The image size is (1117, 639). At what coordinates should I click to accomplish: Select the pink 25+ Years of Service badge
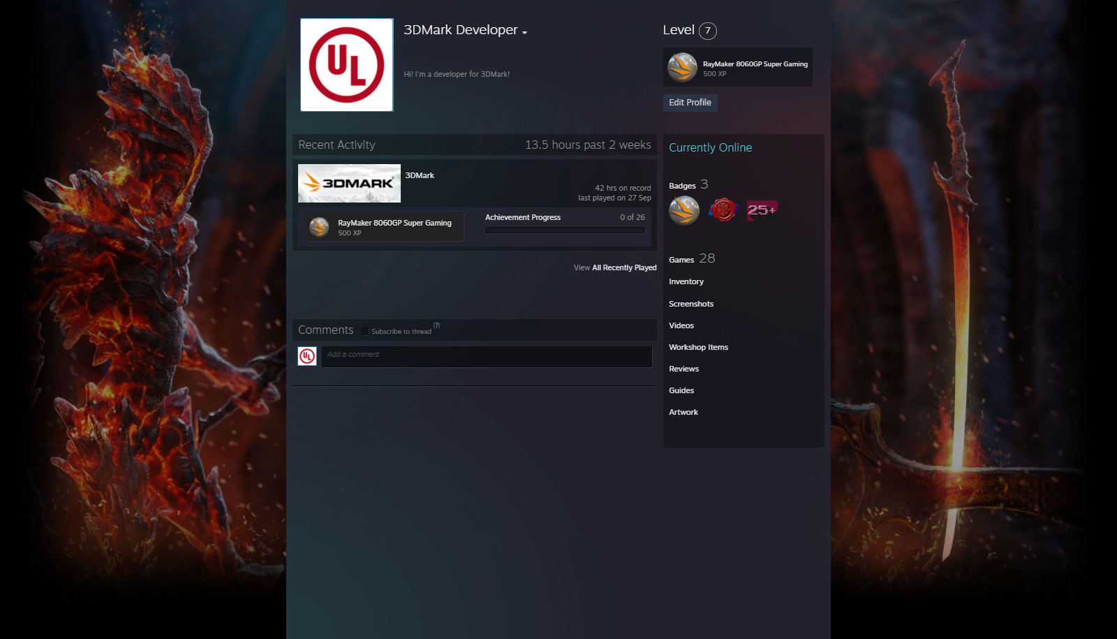point(762,210)
